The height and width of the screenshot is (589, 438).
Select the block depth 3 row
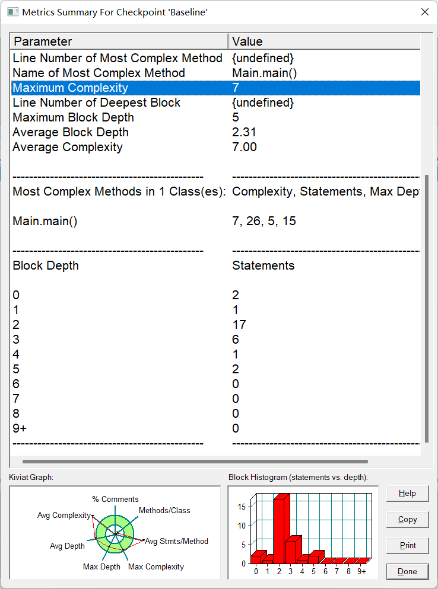click(x=215, y=340)
